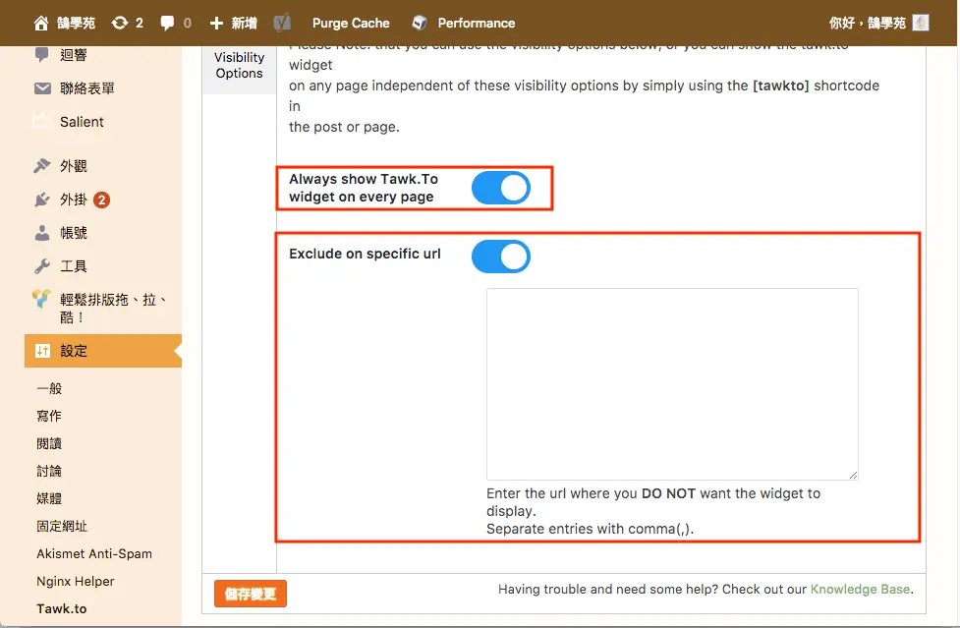Click the 迴響 comments sidebar icon
The height and width of the screenshot is (628, 960).
41,55
